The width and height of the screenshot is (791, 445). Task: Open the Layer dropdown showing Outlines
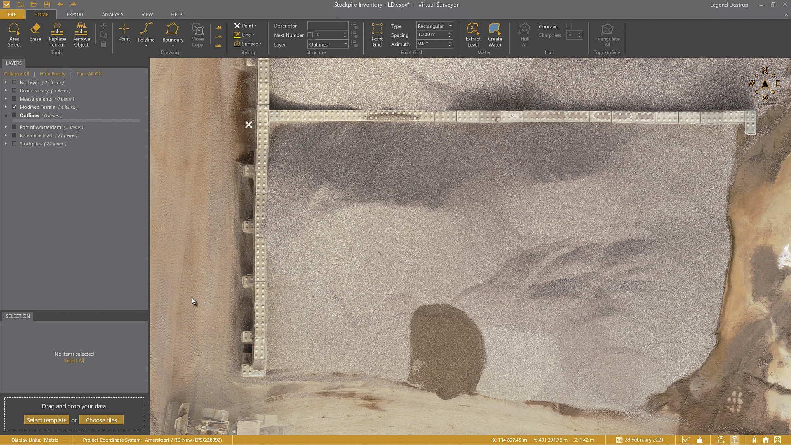(346, 44)
